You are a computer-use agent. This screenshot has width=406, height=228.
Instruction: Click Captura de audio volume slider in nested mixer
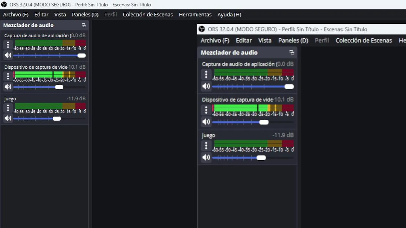click(x=253, y=86)
